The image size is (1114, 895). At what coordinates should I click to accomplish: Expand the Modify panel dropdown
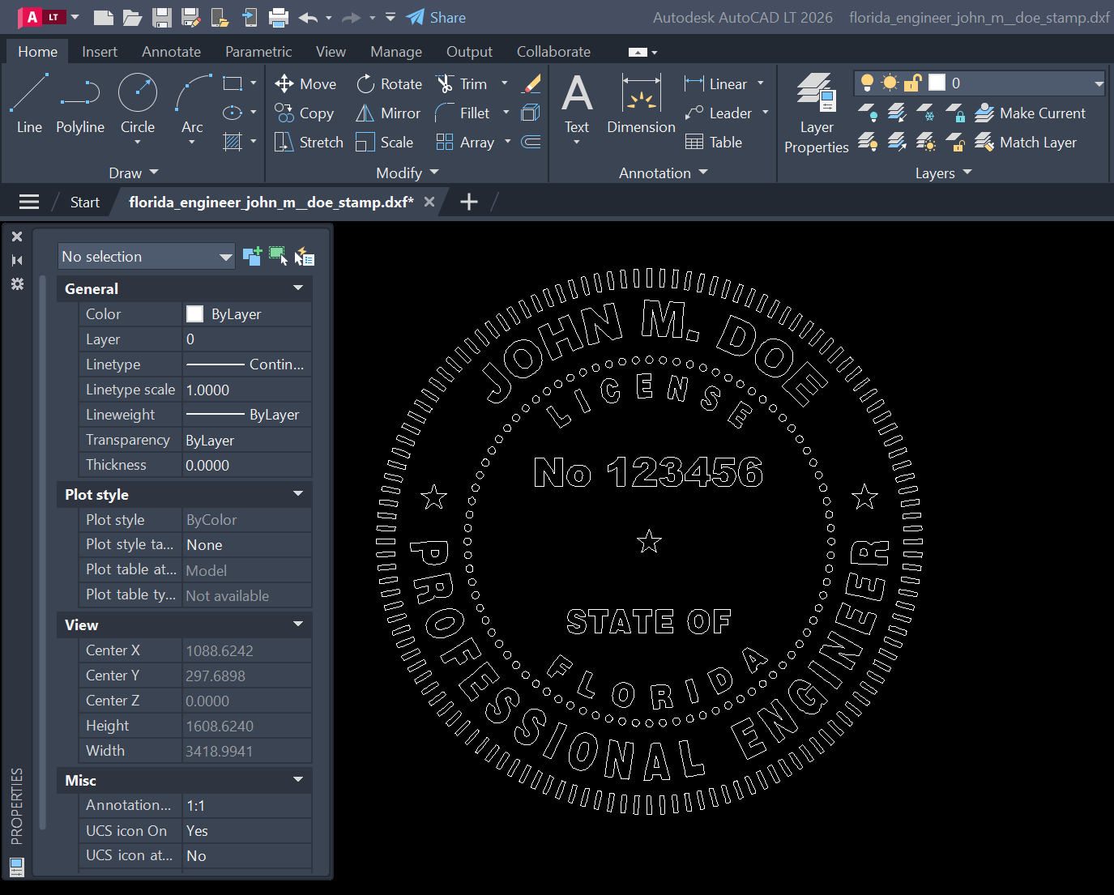click(433, 173)
